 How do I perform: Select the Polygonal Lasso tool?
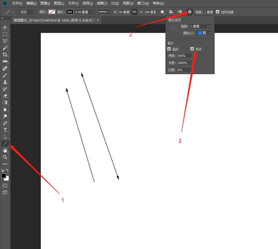(x=5, y=41)
